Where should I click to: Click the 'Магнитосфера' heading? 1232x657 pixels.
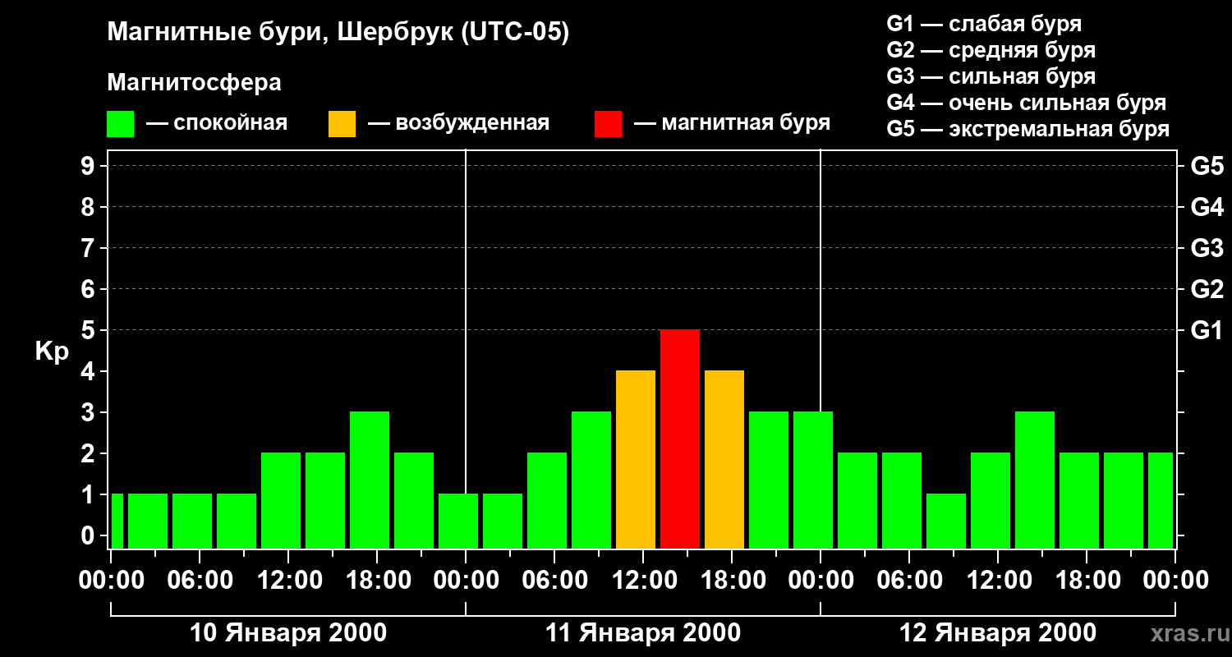pyautogui.click(x=194, y=83)
